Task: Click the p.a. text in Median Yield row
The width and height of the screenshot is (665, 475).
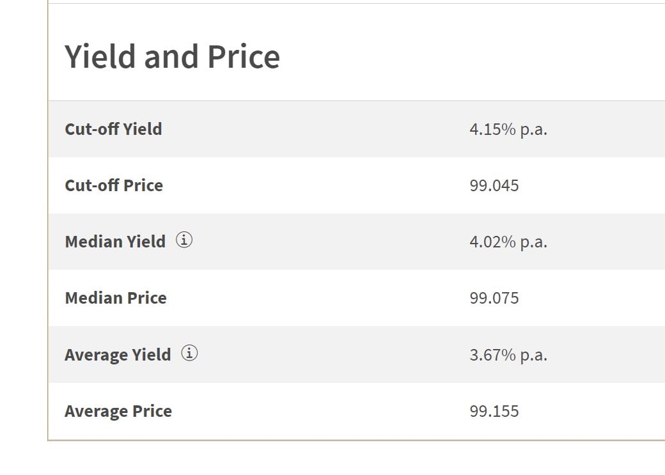Action: click(x=533, y=242)
